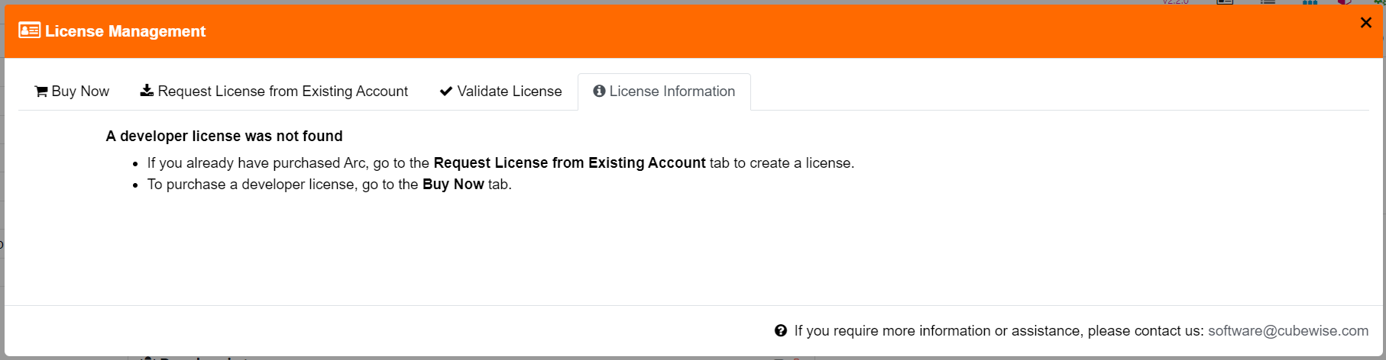Close the License Management dialog
Screen dimensions: 1386x360
click(1366, 23)
